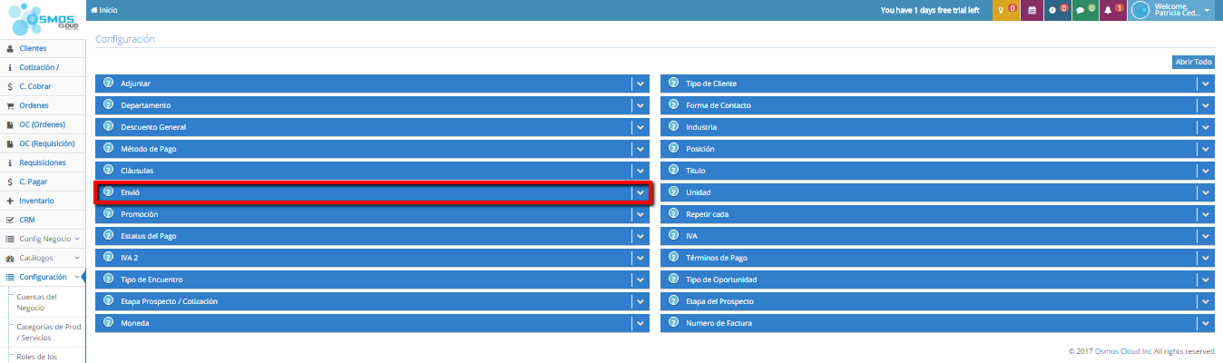Viewport: 1223px width, 363px height.
Task: Open OC (Requisición) in the sidebar
Action: pos(43,143)
